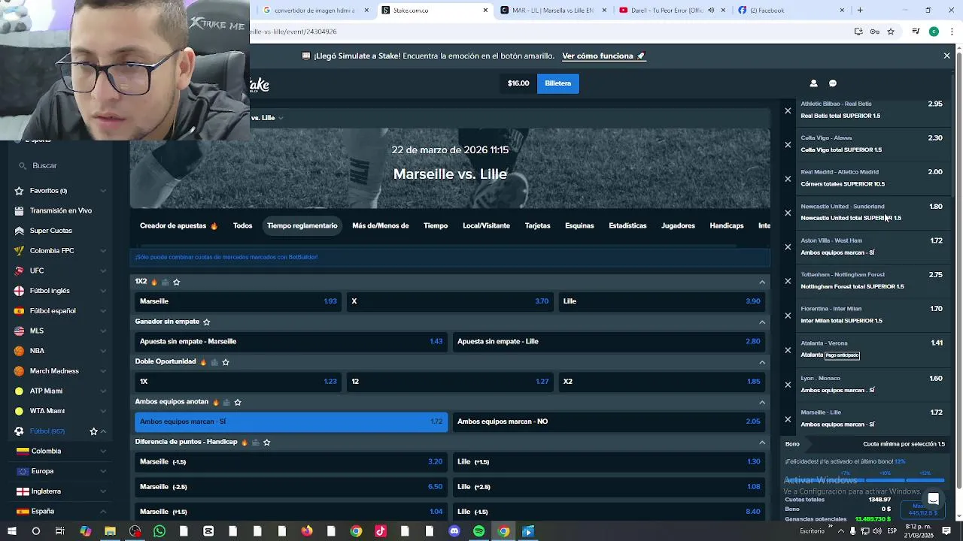Click the bonus progress bar in betslip
The image size is (963, 541).
[x=864, y=479]
